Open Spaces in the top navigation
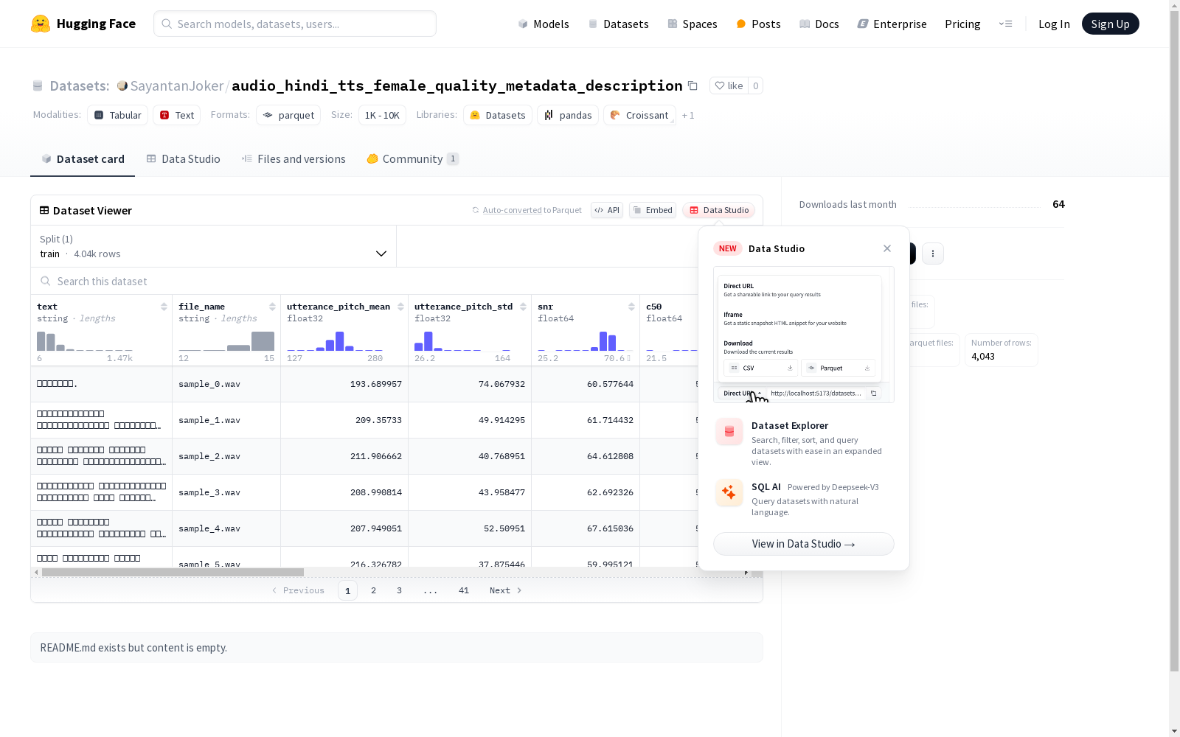Viewport: 1180px width, 737px height. click(x=693, y=24)
